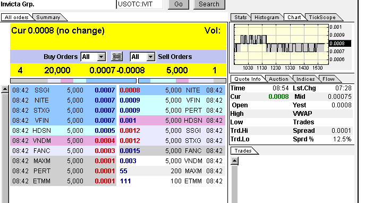
Task: Open the Histogram tab
Action: (x=267, y=18)
